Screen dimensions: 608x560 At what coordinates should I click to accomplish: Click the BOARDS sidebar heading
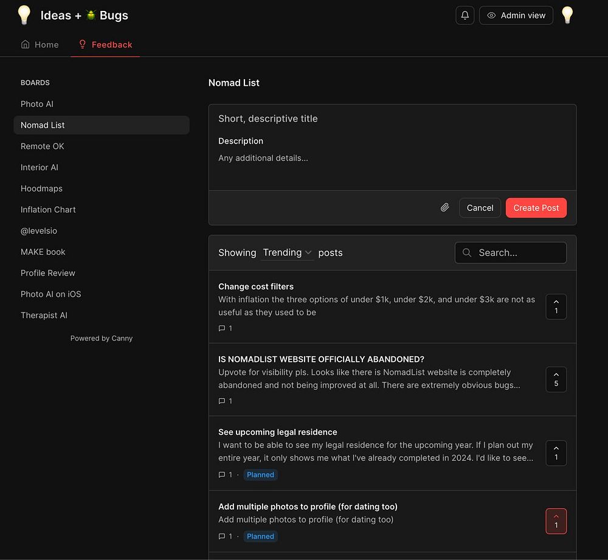pos(35,83)
